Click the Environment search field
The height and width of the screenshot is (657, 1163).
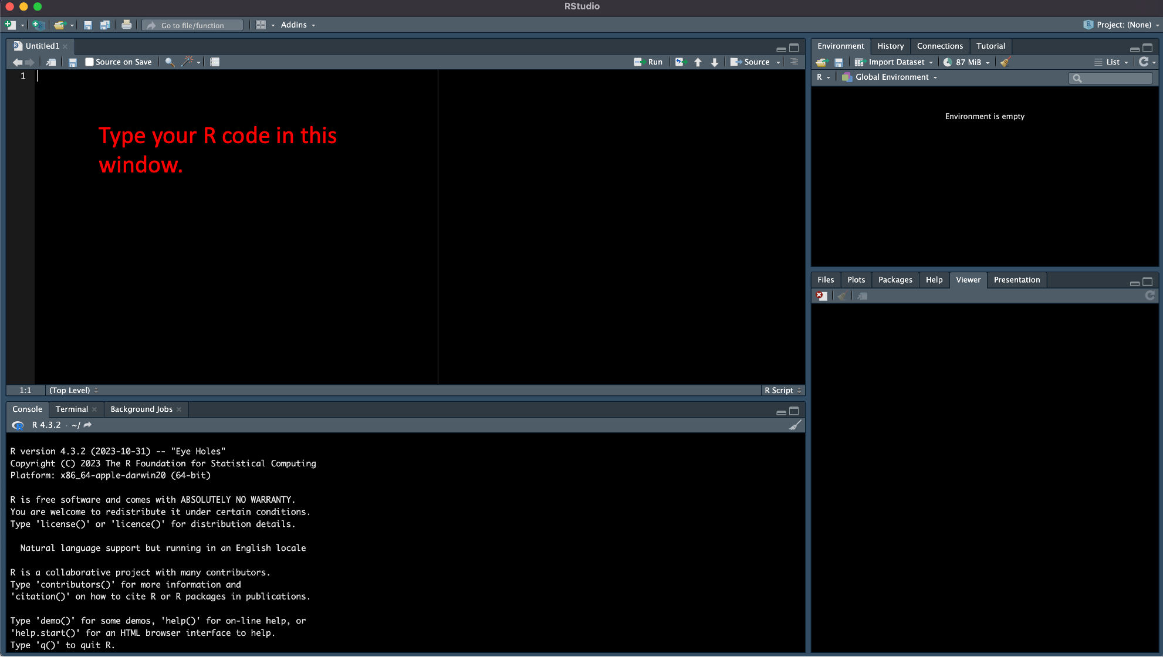(1110, 77)
